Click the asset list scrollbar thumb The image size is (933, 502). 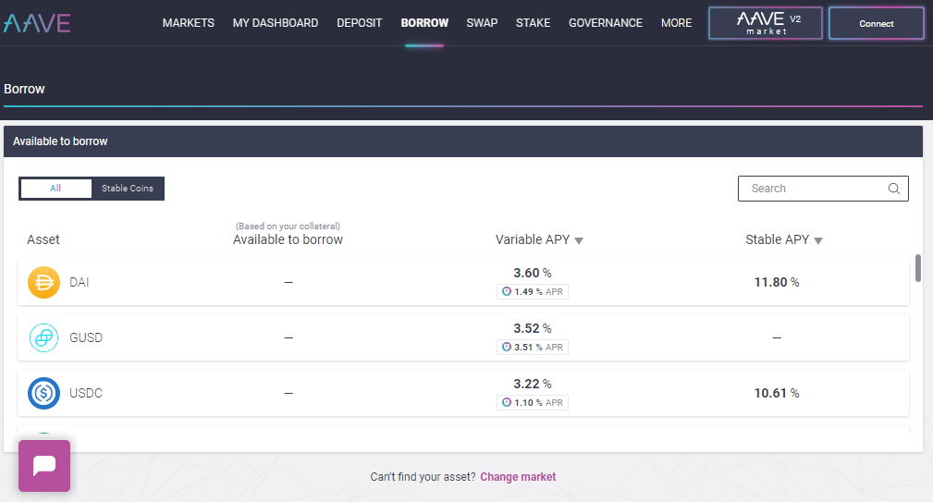(x=918, y=268)
